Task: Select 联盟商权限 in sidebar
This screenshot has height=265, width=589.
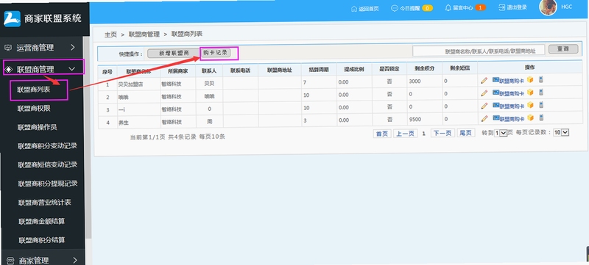Action: [34, 109]
